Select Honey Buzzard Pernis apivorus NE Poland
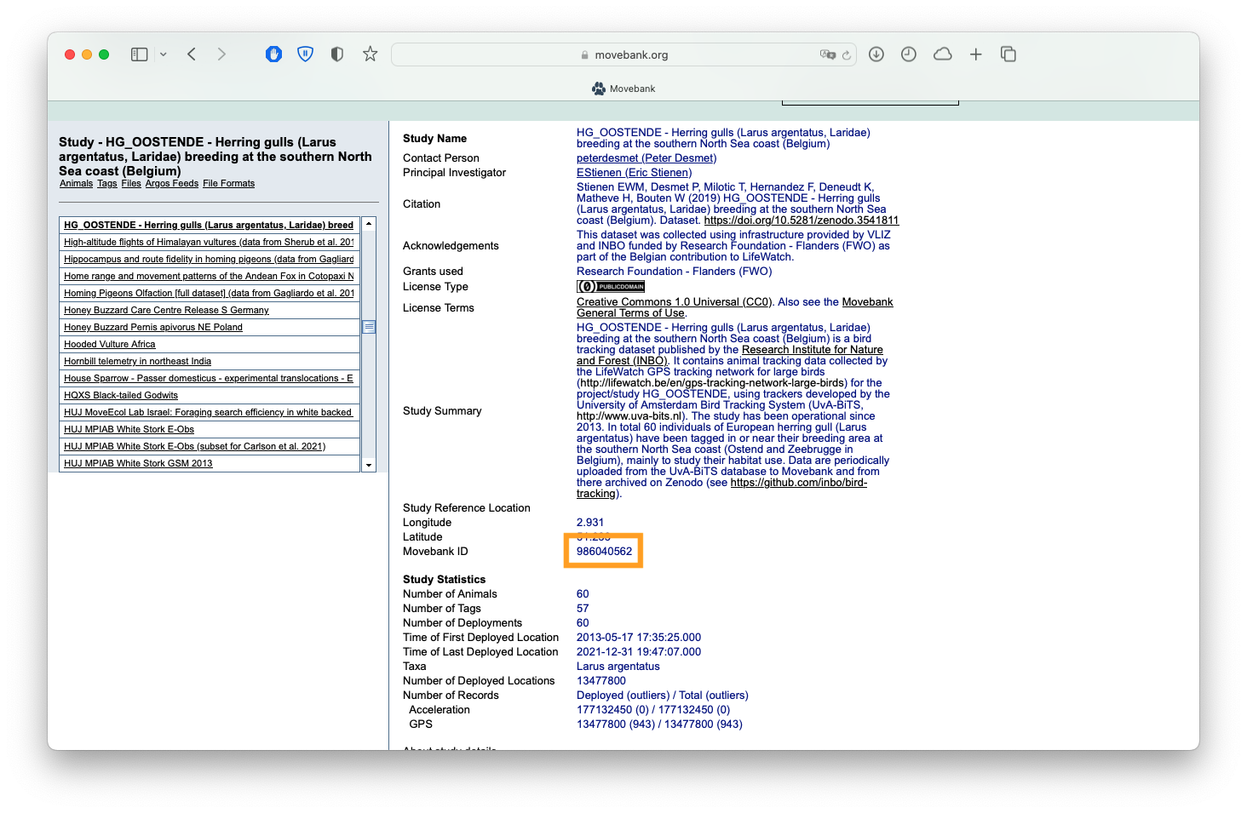Screen dimensions: 1247x813 point(210,327)
